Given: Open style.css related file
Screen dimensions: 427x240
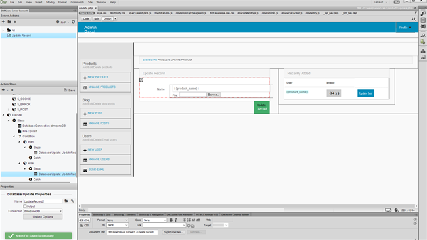Looking at the screenshot, I should (x=102, y=13).
